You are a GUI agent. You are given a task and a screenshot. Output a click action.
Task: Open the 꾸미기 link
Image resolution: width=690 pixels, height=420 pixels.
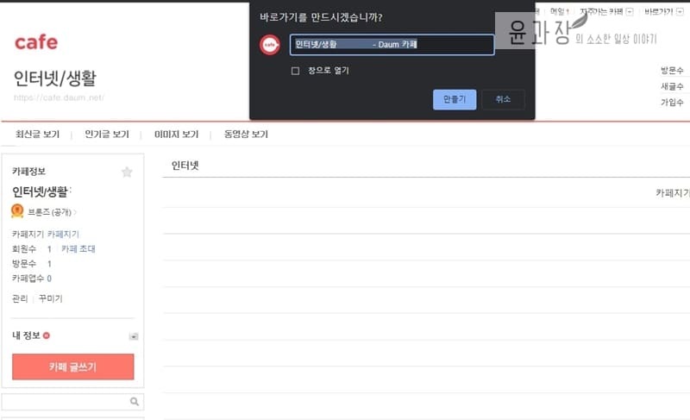pos(51,298)
